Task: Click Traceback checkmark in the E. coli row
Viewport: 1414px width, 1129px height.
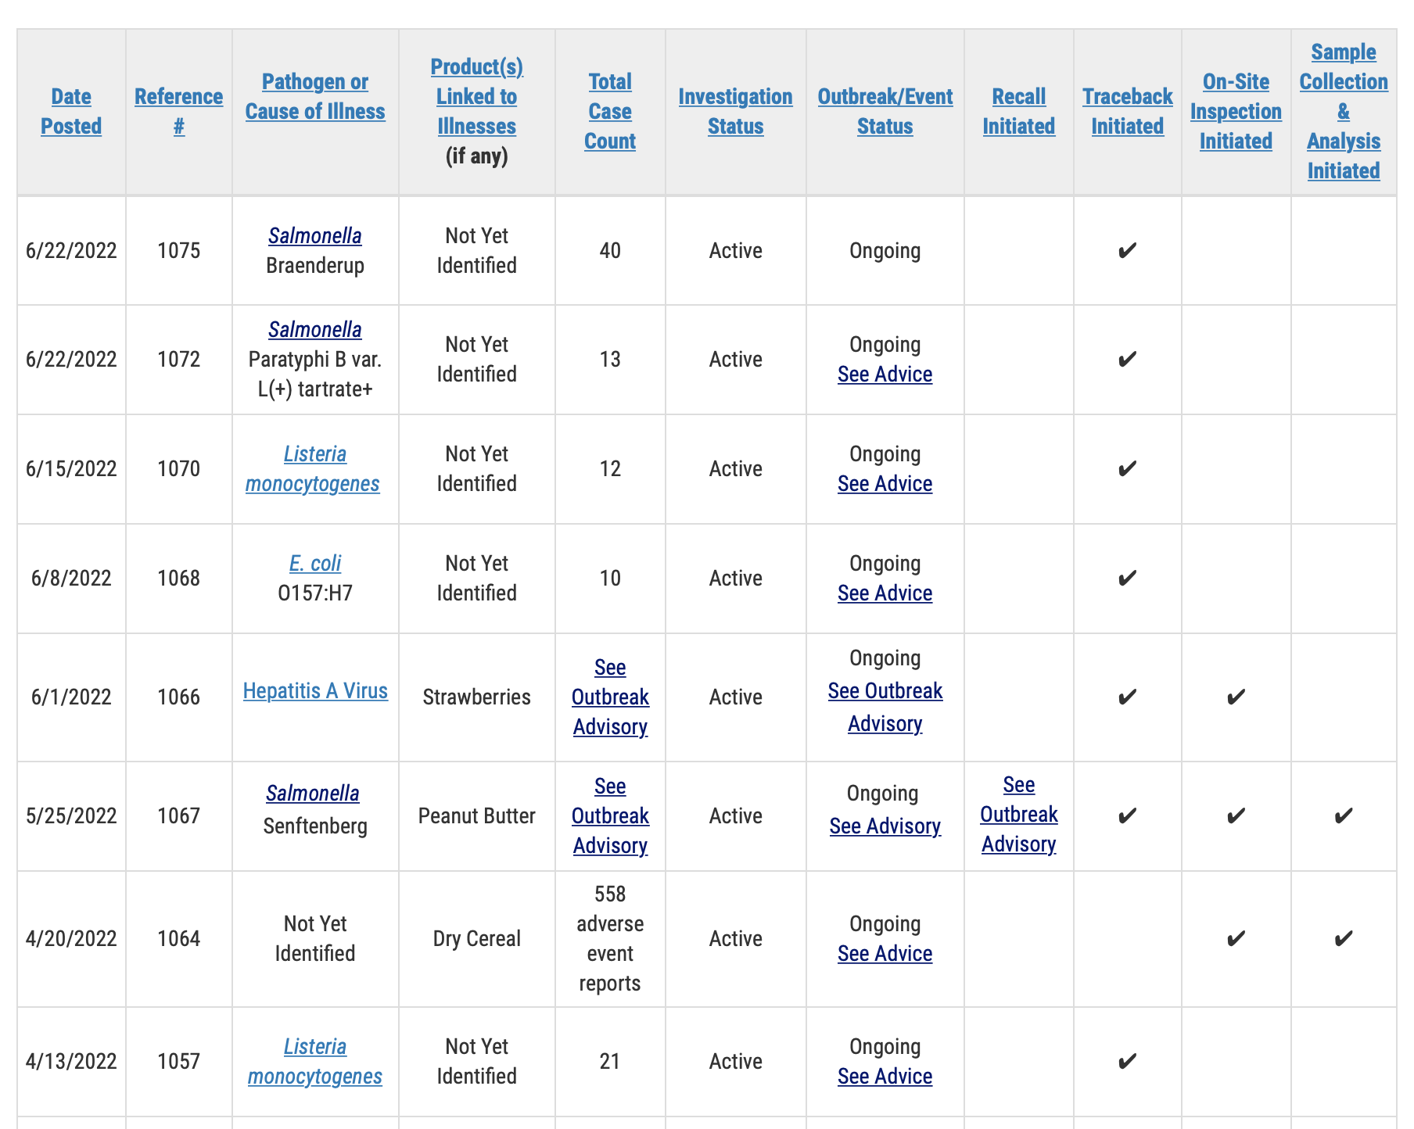Action: (x=1126, y=578)
